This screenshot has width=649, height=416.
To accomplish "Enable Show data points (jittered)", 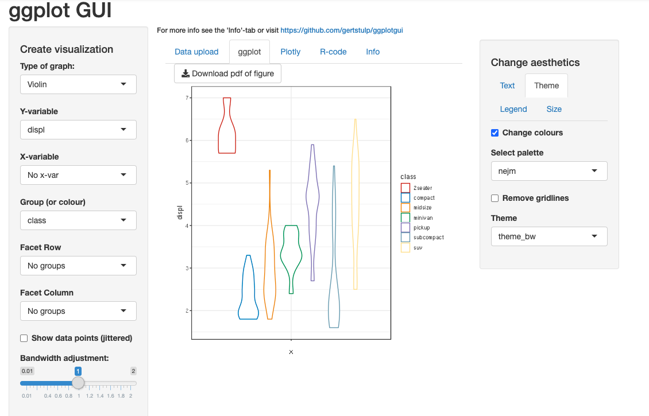I will point(24,338).
